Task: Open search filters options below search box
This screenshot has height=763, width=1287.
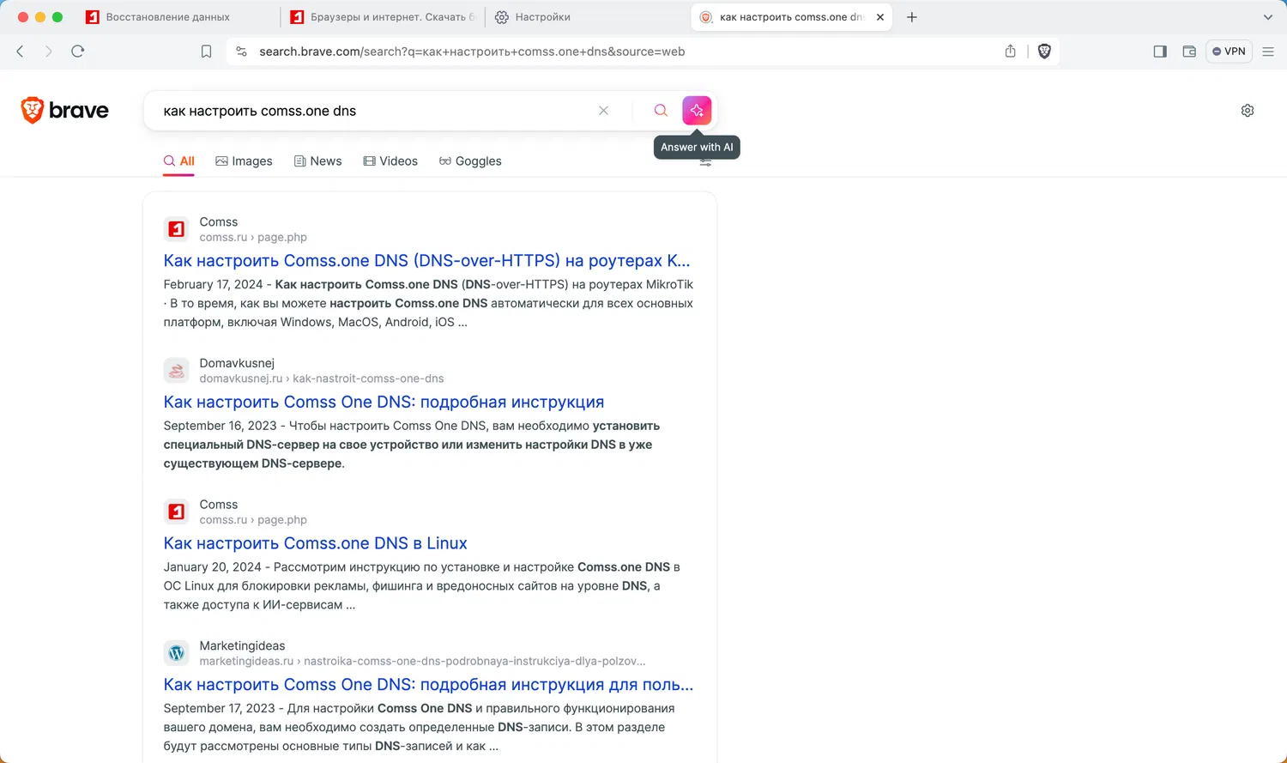Action: point(705,163)
